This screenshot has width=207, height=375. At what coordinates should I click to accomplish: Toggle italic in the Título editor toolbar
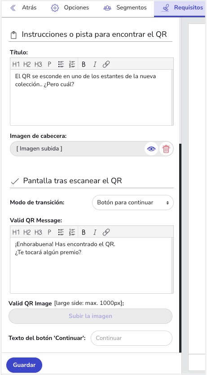click(x=95, y=64)
